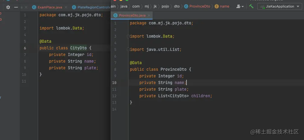Click 'plate' field in CityDto editor

click(x=90, y=68)
